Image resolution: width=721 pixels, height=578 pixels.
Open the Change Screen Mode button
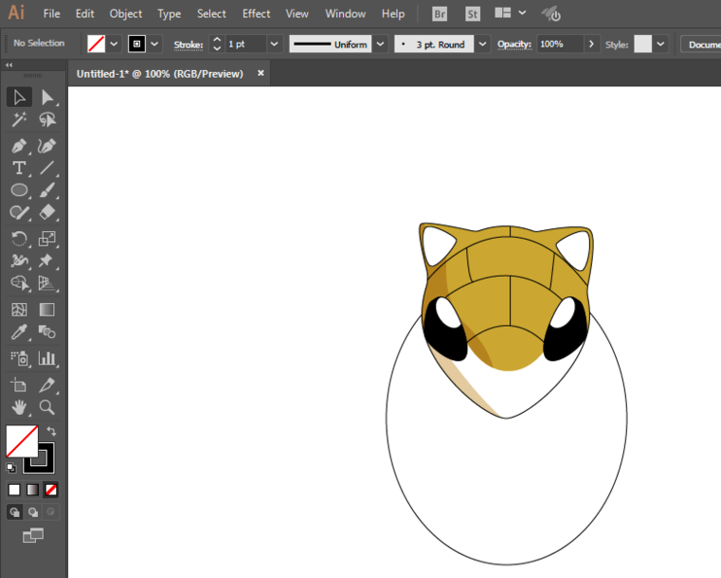point(33,535)
